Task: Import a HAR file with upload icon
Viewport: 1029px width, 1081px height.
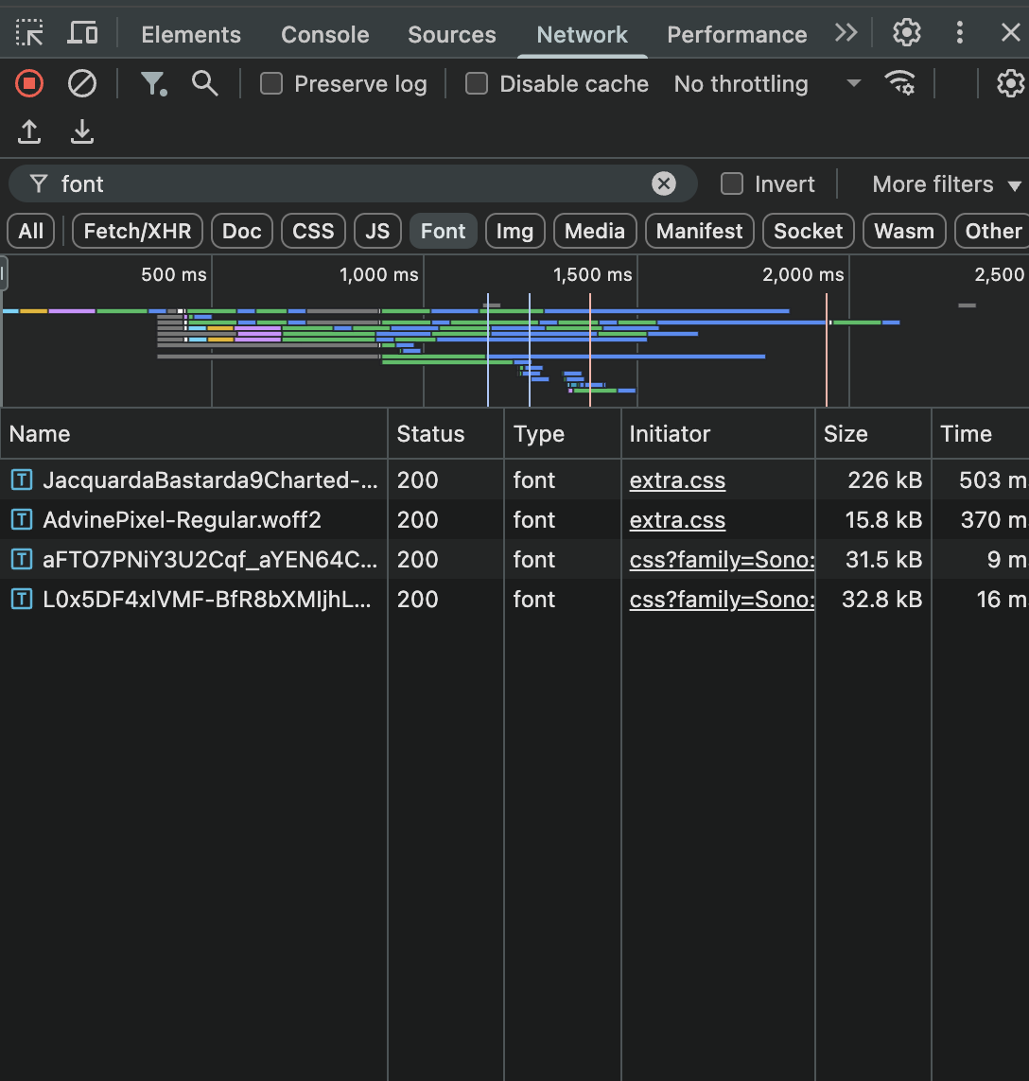Action: [29, 131]
